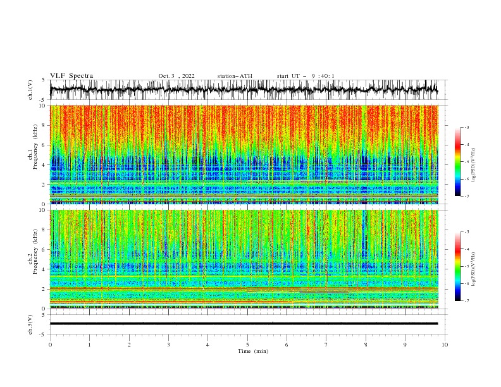Click the "Time (min)" x-axis label
This screenshot has width=501, height=387.
click(x=253, y=351)
